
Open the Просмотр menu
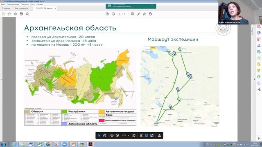click(25, 4)
